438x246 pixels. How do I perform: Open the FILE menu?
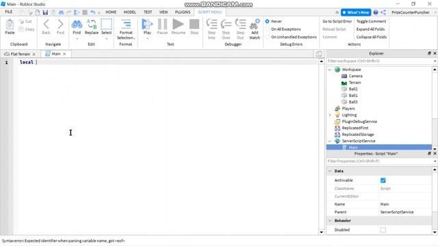(x=9, y=12)
